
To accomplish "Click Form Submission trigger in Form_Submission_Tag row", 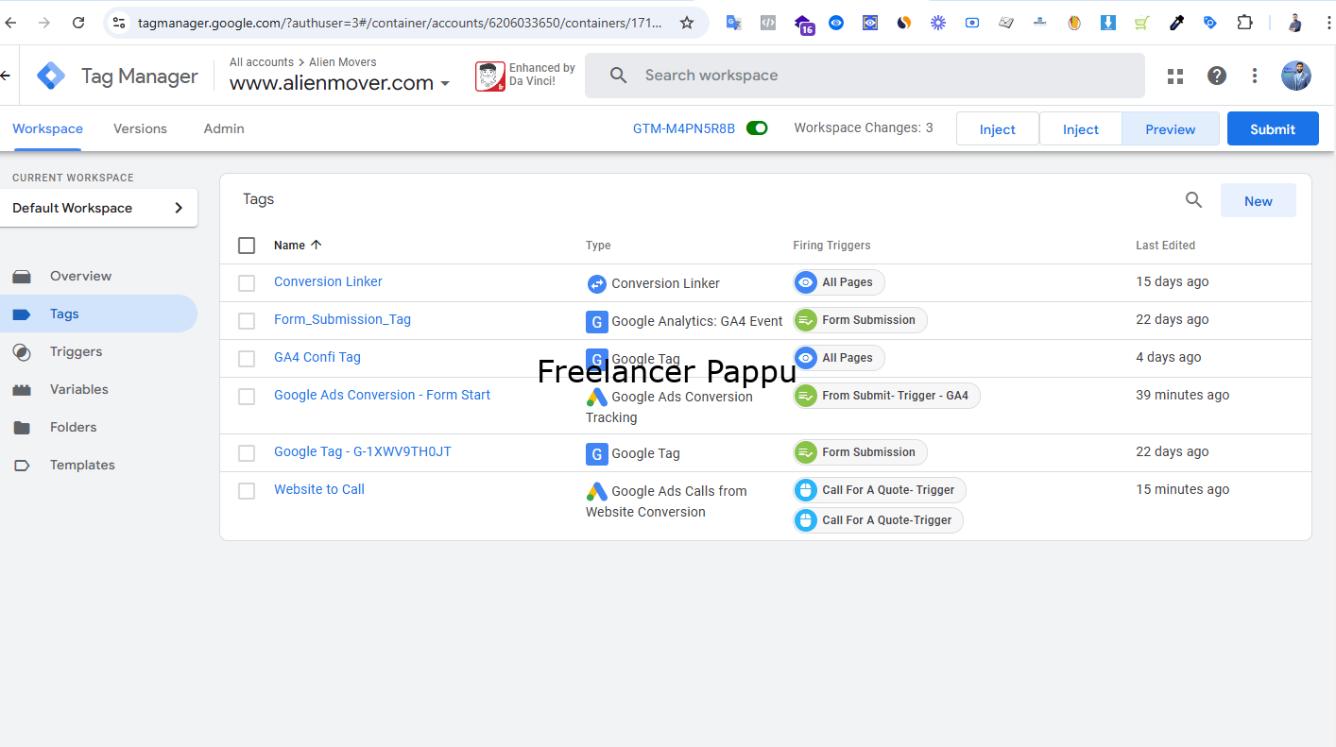I will [x=860, y=320].
